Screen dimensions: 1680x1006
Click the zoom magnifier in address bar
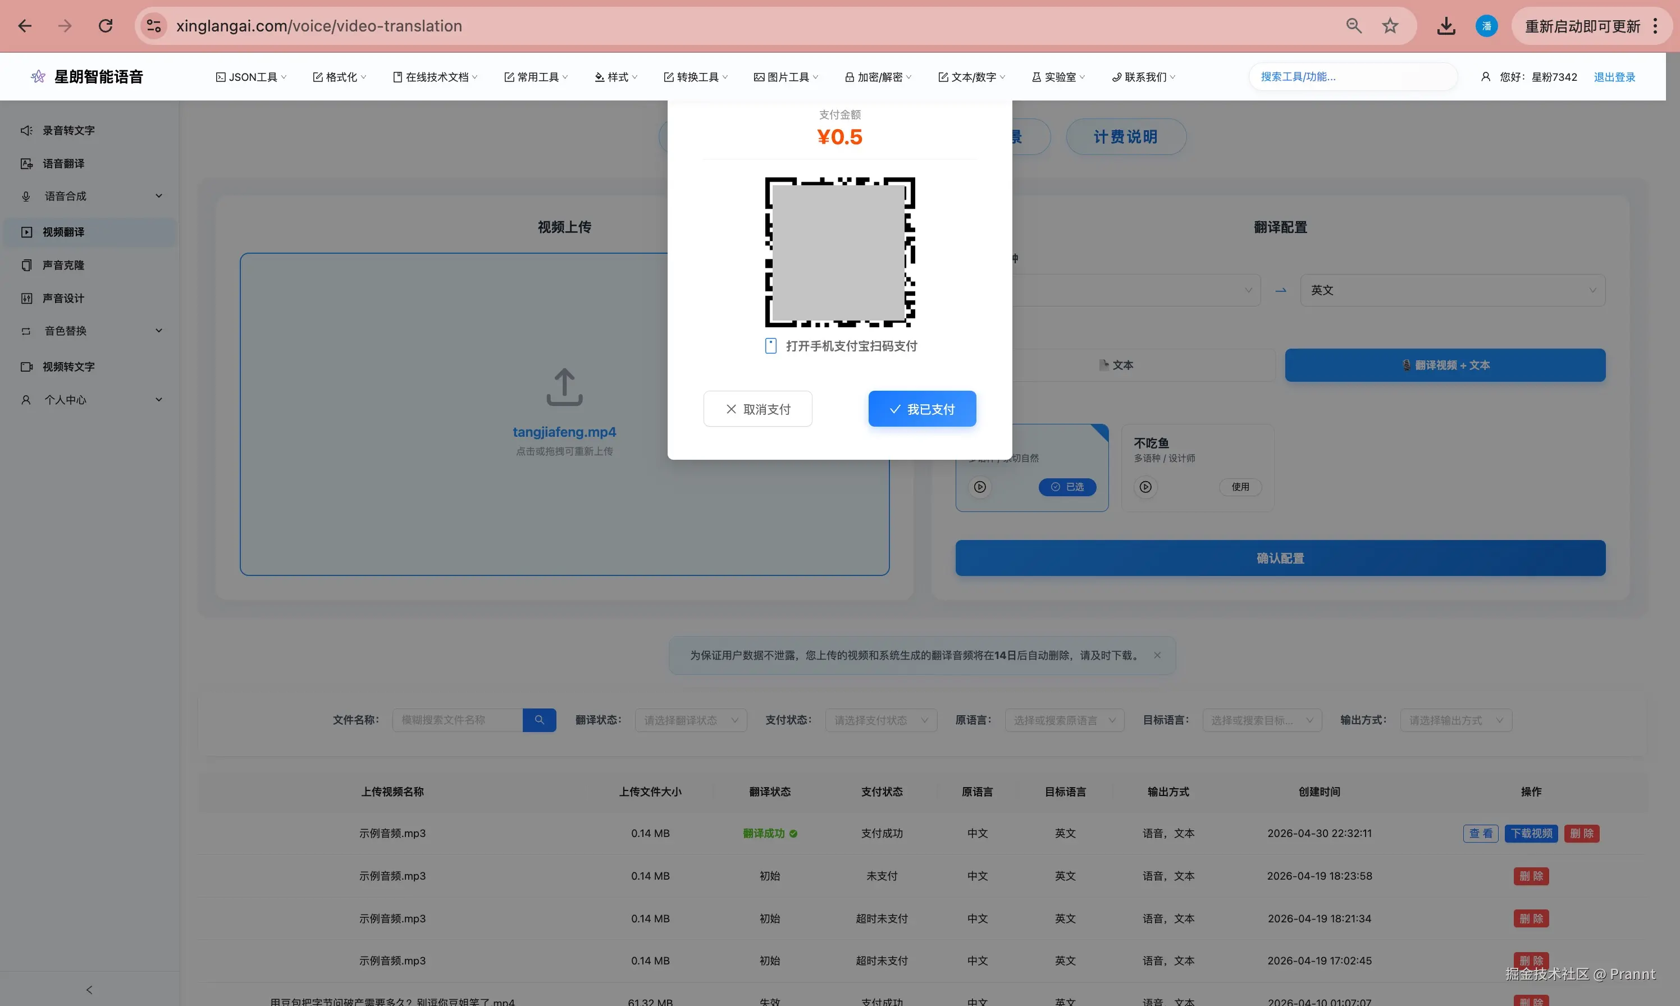pos(1354,26)
